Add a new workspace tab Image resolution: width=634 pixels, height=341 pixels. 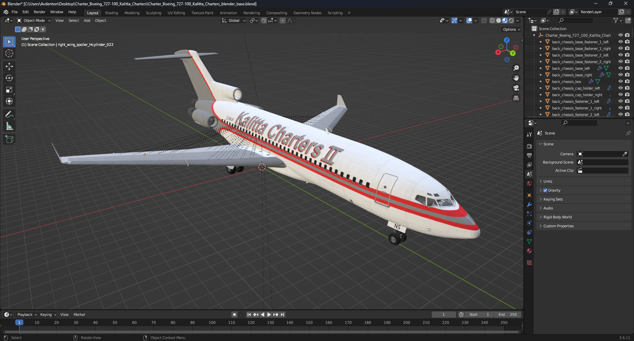pyautogui.click(x=349, y=13)
